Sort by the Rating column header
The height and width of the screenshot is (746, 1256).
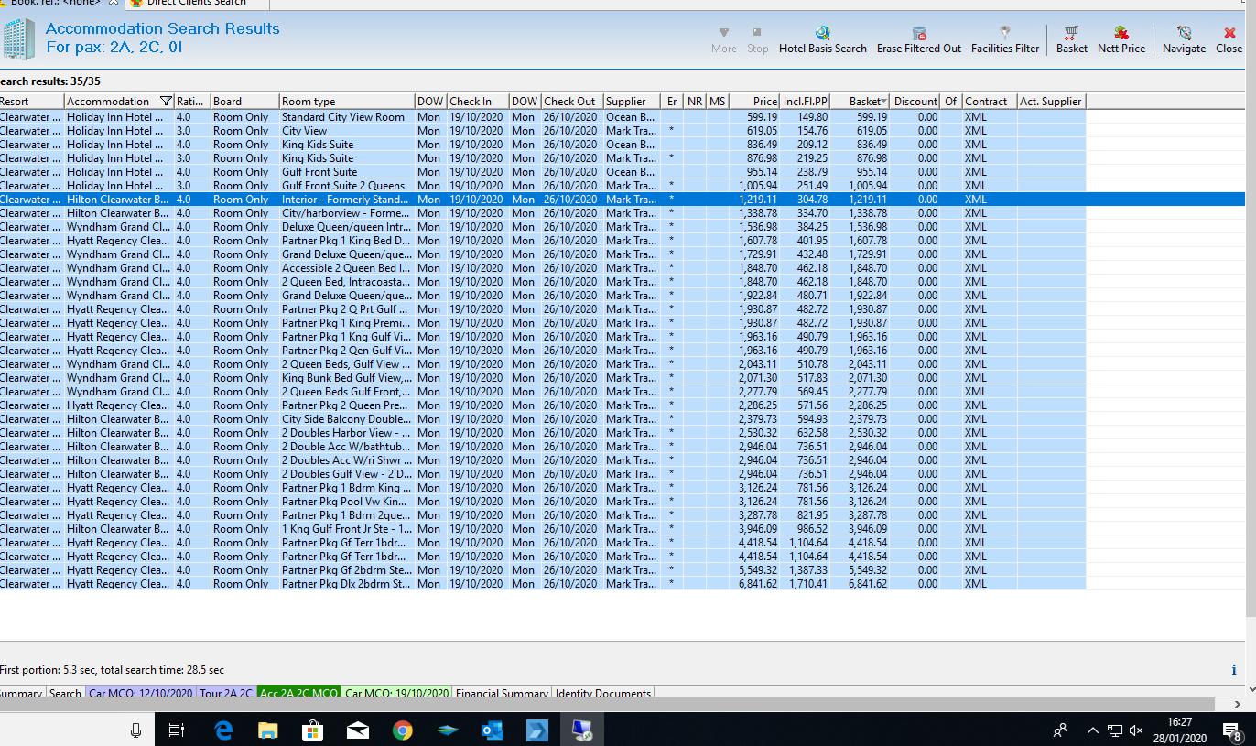(191, 102)
